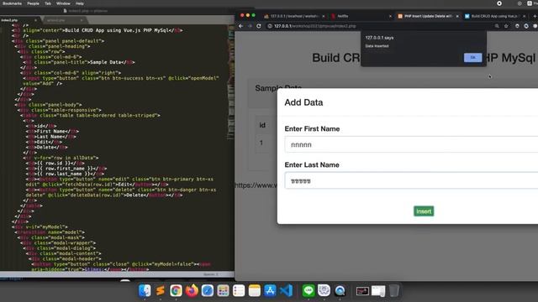Click the 'id' table column header
Screen dimensions: 538x302
point(262,125)
